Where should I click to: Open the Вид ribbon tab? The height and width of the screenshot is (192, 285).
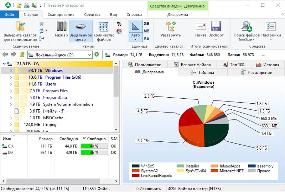point(113,15)
